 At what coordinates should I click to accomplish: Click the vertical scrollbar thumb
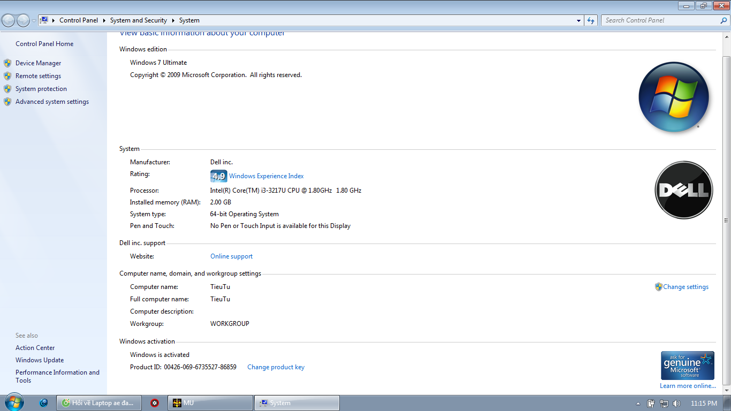click(726, 219)
